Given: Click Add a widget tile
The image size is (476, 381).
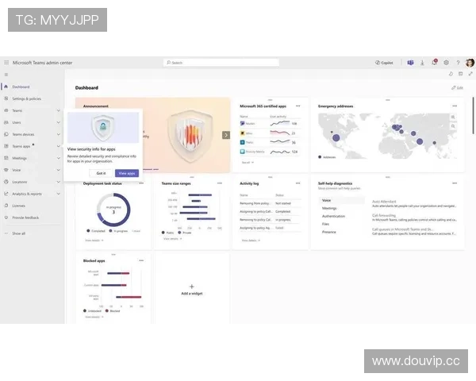Looking at the screenshot, I should (x=191, y=289).
